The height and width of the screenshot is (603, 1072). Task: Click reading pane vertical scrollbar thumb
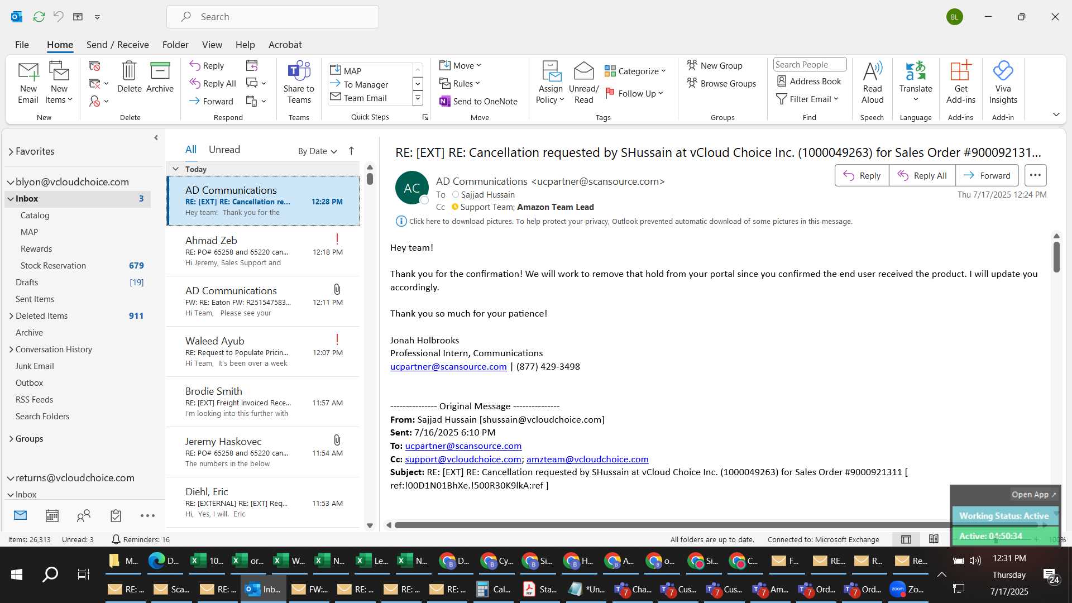1056,257
